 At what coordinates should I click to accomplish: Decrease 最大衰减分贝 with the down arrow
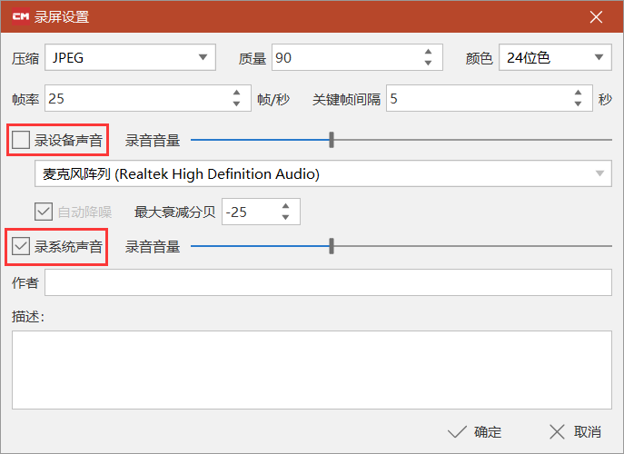pos(285,217)
